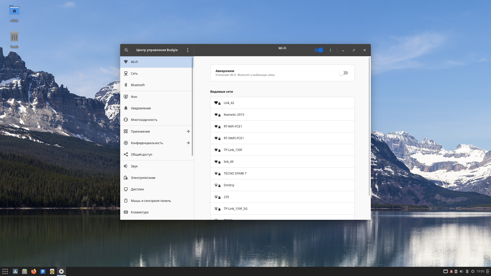Click the Wi-Fi settings icon in sidebar
This screenshot has width=491, height=276.
point(126,62)
